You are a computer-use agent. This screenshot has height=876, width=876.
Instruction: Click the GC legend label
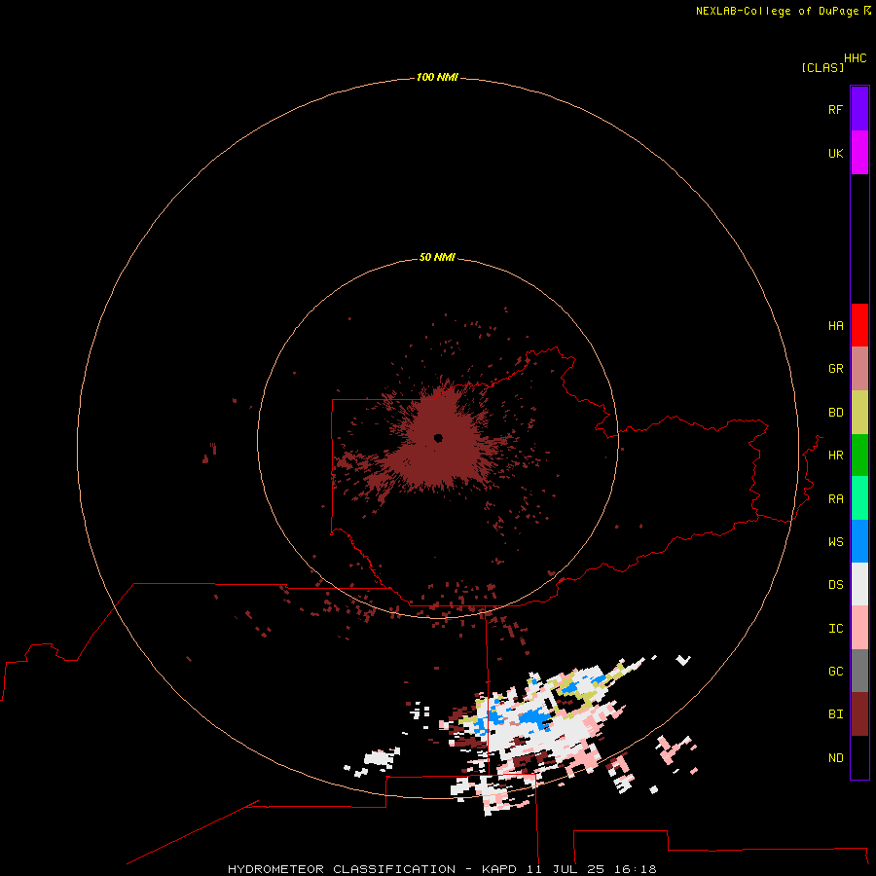pos(835,672)
